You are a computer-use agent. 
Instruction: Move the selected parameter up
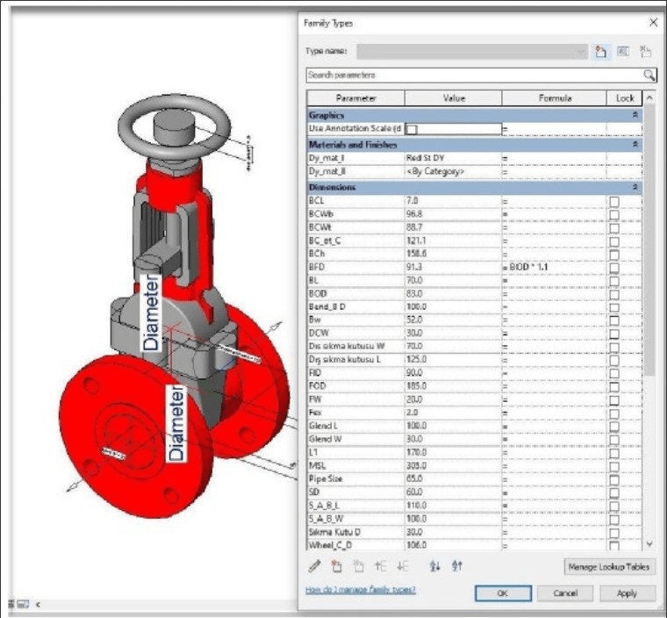click(380, 566)
